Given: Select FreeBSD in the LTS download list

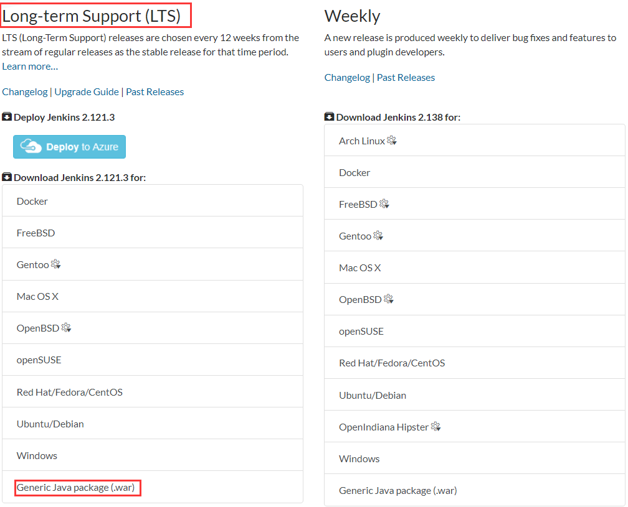Looking at the screenshot, I should 152,233.
